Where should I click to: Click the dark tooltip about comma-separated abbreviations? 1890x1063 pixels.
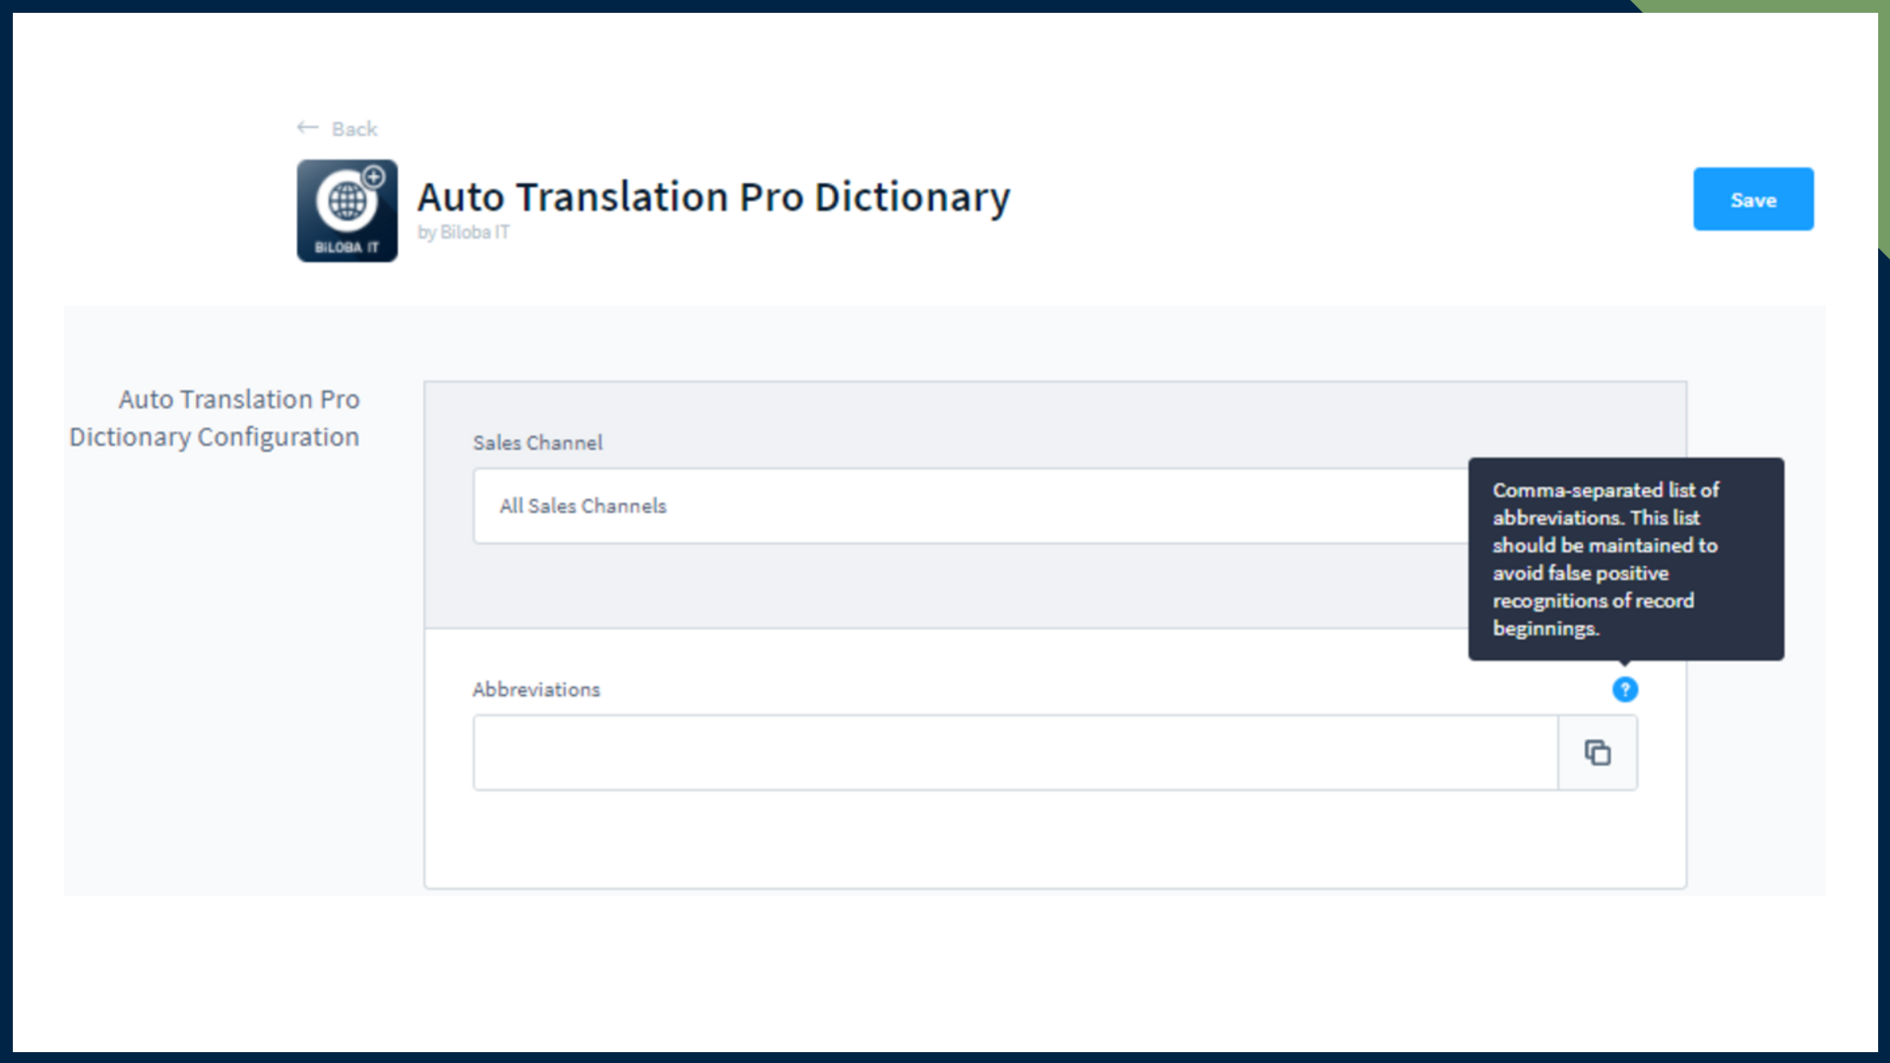point(1625,559)
